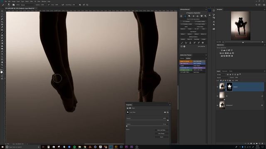Delete layer using trash icon

pos(262,144)
